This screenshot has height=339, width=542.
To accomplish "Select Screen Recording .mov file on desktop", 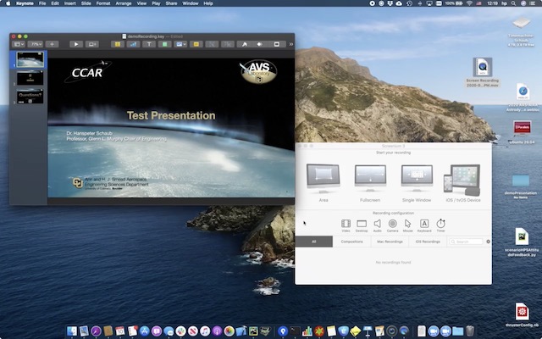I will tap(483, 73).
